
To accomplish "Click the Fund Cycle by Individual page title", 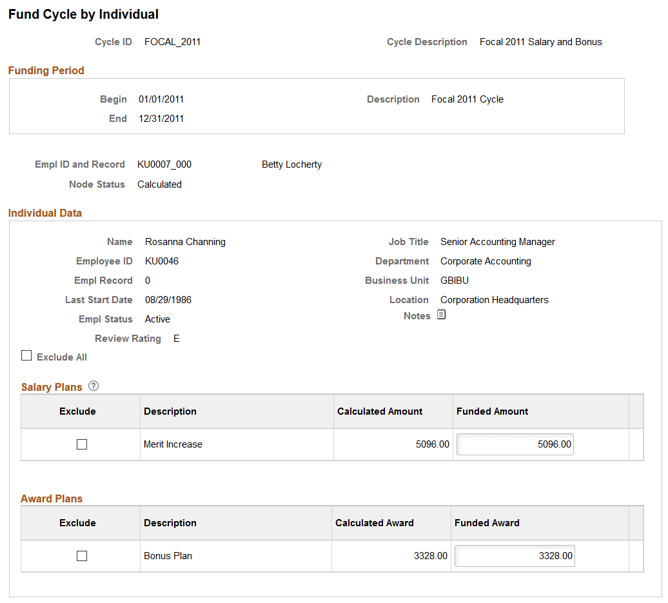I will (x=83, y=14).
